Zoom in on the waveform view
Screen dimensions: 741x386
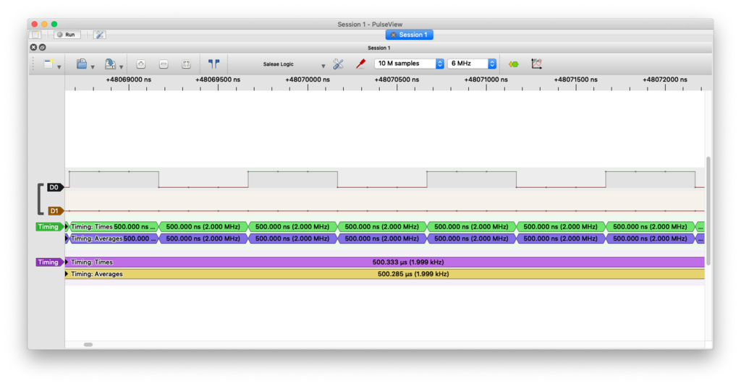tap(141, 64)
